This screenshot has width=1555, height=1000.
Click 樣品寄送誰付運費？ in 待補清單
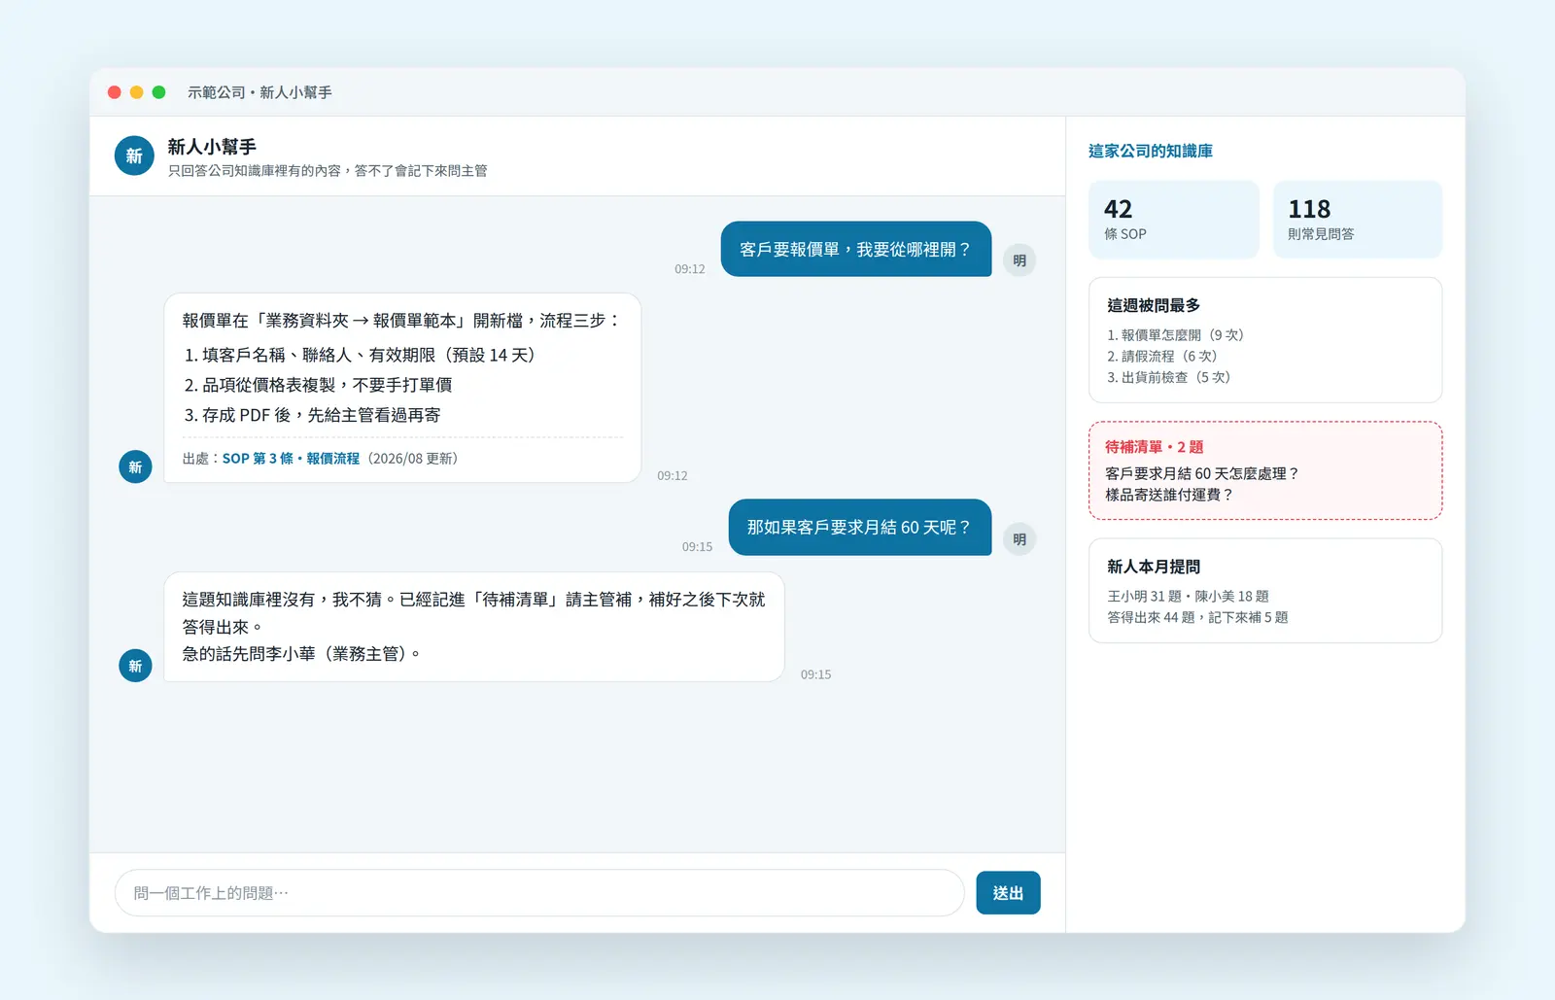[1169, 495]
